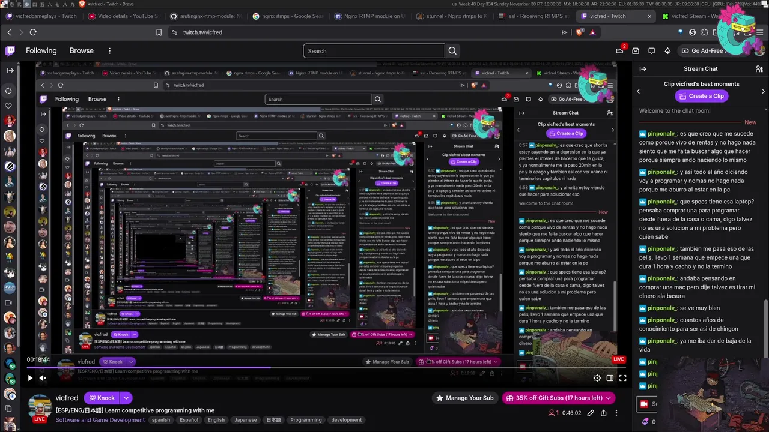Click the Get Bits diamond icon
Image resolution: width=769 pixels, height=432 pixels.
point(668,51)
